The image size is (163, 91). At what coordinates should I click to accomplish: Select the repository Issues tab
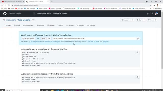click(17, 26)
